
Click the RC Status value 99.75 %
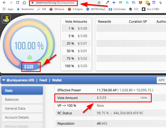pos(103,113)
